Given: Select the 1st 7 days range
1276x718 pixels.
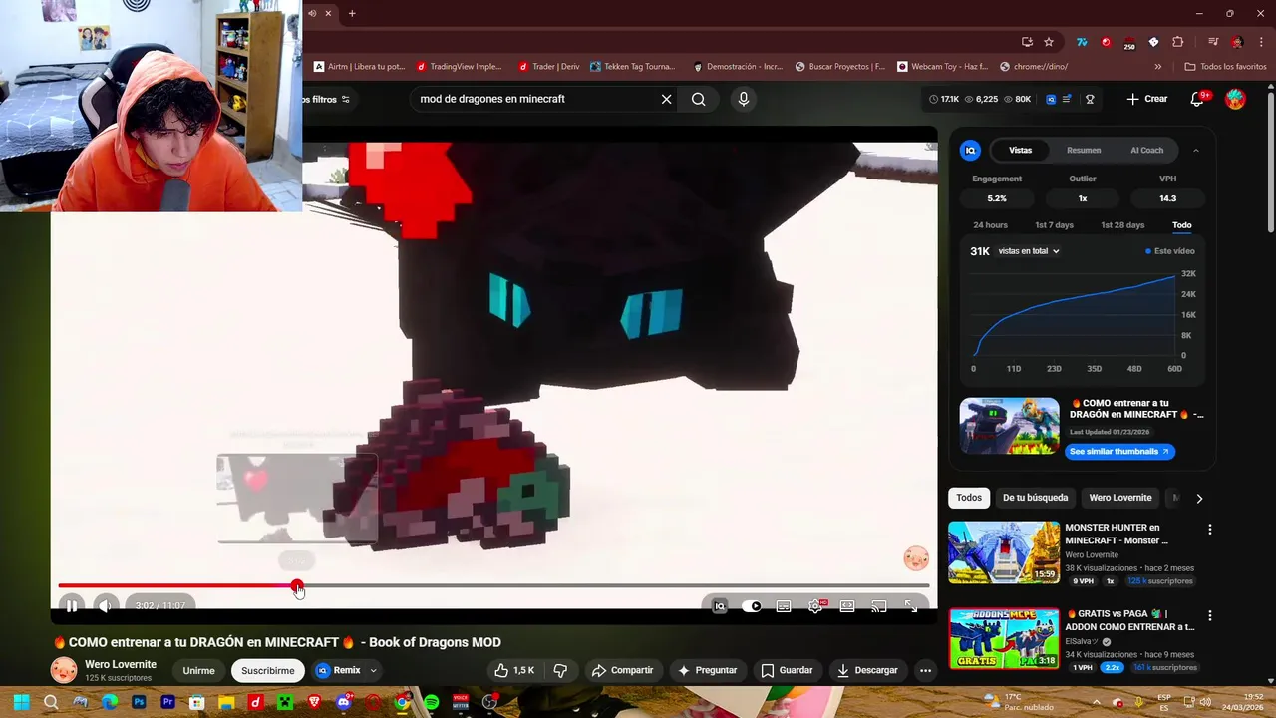Looking at the screenshot, I should pos(1054,225).
